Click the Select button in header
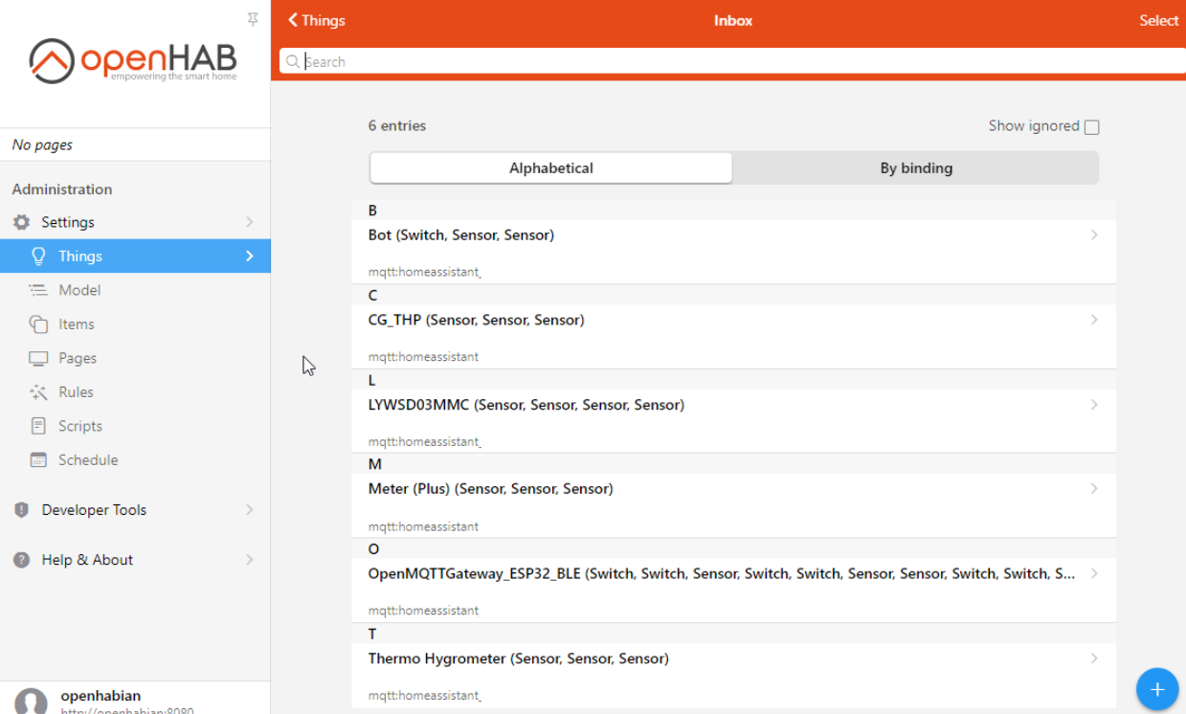Image resolution: width=1186 pixels, height=714 pixels. point(1158,20)
